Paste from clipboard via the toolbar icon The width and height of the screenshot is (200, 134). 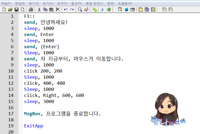(51, 10)
